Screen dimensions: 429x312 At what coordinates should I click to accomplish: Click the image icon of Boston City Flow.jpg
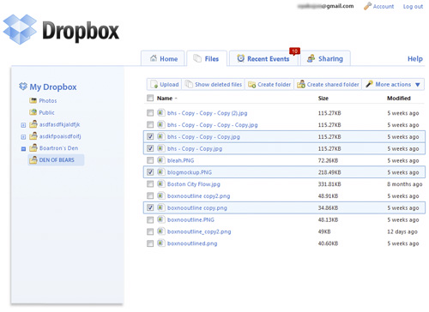click(160, 183)
